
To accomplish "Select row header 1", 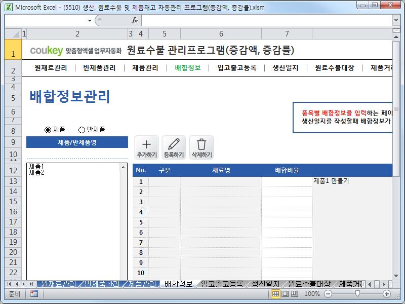I will coord(13,50).
